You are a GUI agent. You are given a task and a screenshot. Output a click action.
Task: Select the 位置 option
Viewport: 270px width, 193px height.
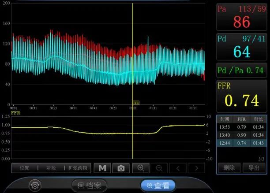[24, 168]
